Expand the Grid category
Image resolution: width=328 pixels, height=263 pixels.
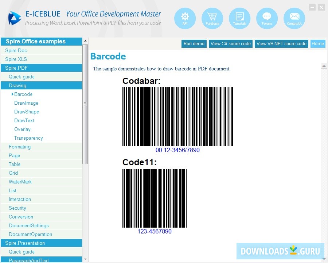point(42,173)
